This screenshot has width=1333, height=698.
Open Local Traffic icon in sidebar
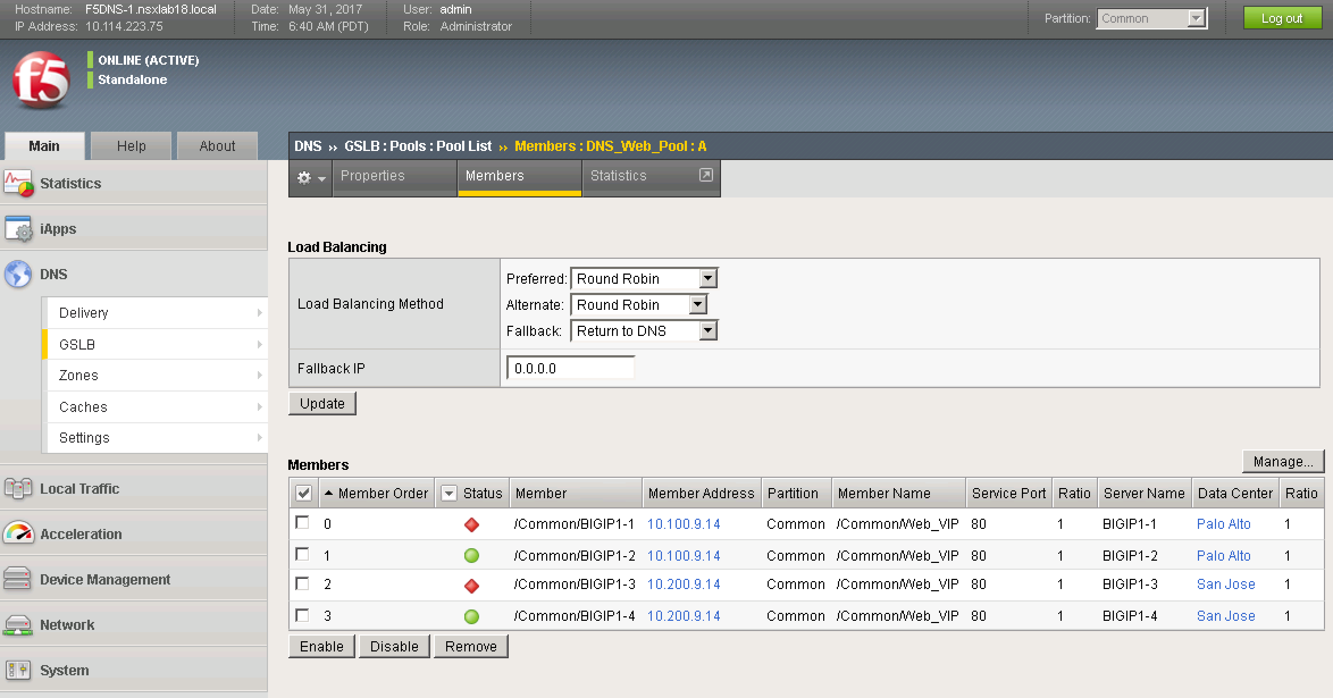[18, 489]
